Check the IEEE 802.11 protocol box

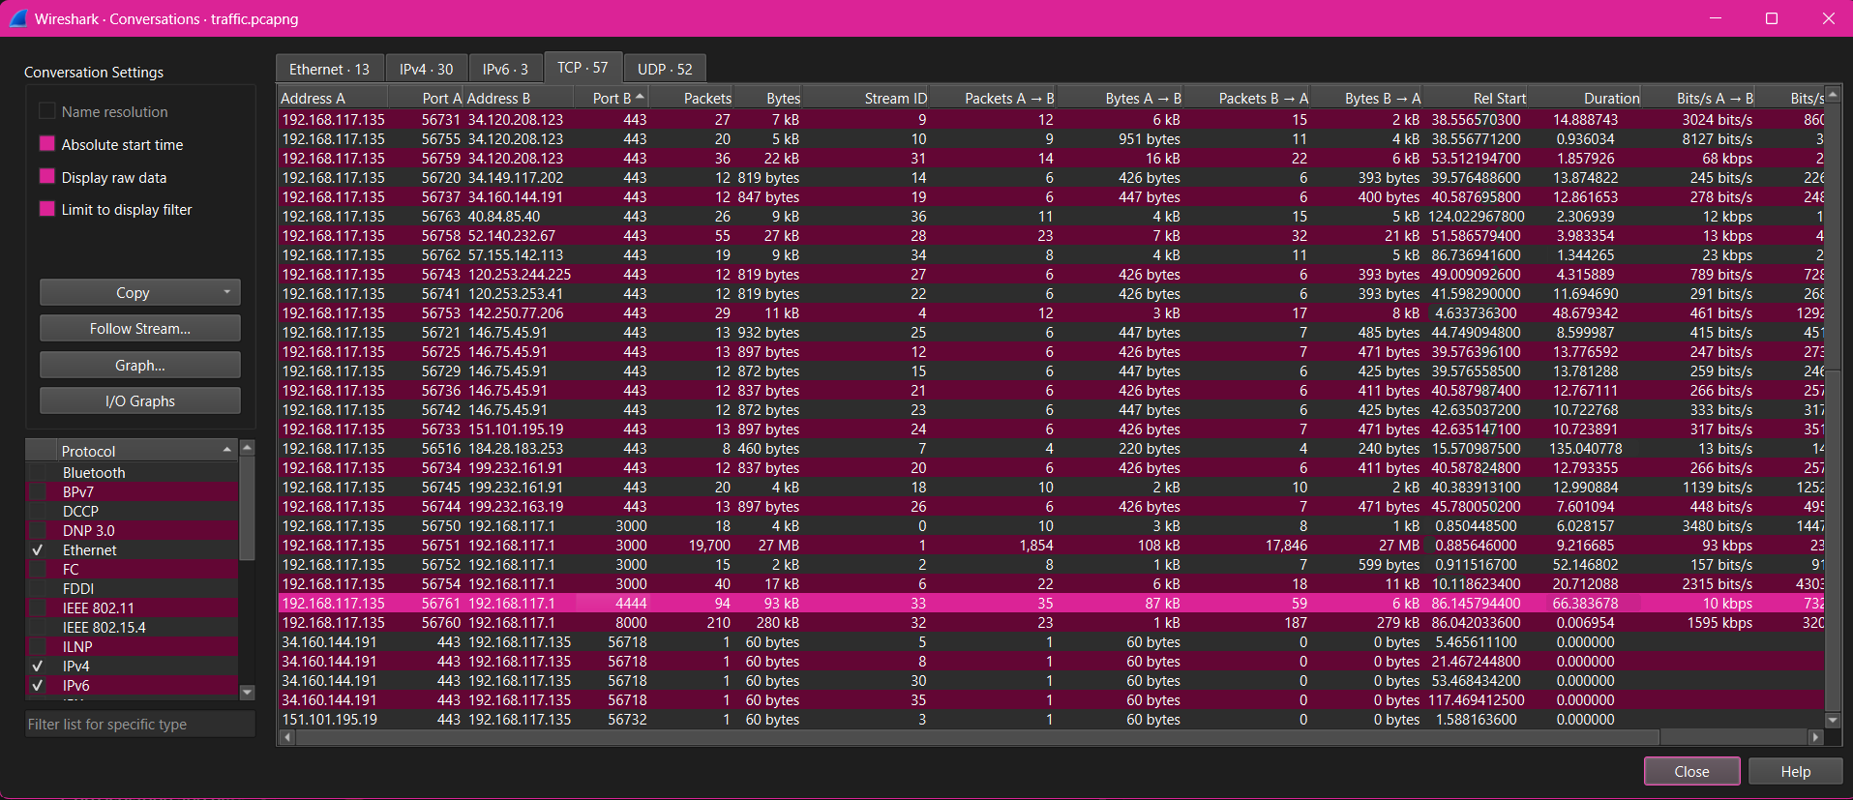(38, 607)
